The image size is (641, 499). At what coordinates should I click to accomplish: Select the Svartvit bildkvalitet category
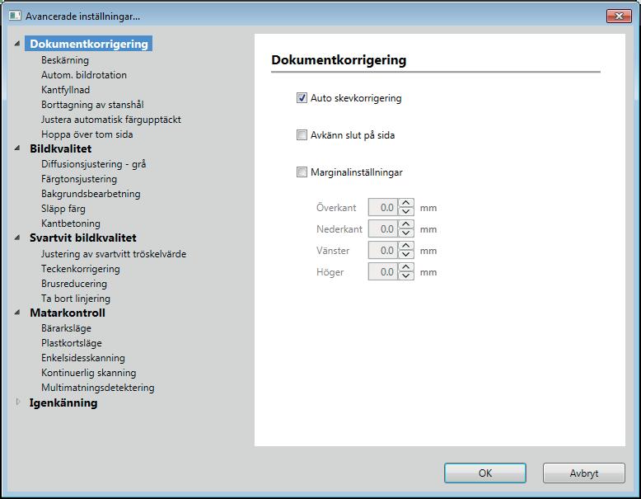(83, 238)
